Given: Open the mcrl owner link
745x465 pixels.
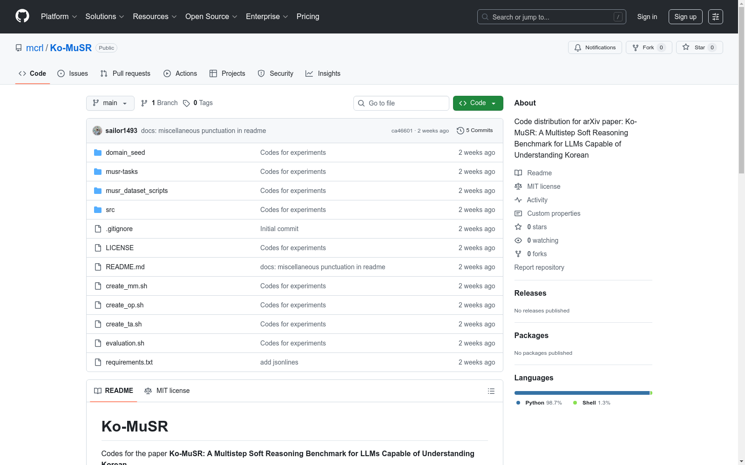Looking at the screenshot, I should [x=34, y=48].
